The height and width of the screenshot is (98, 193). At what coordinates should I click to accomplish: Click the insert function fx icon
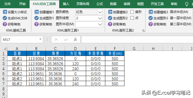click(x=75, y=39)
